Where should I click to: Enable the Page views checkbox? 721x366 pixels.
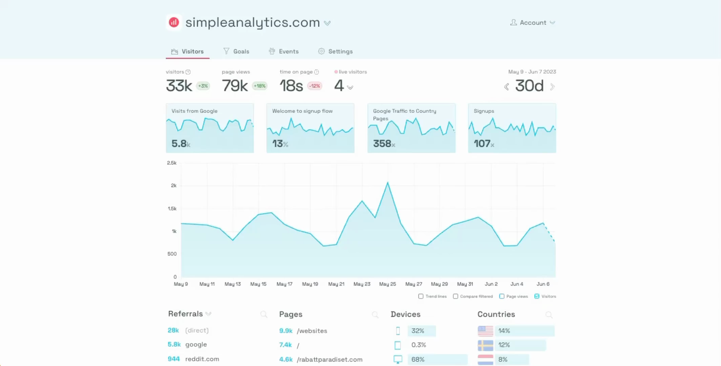click(x=502, y=297)
